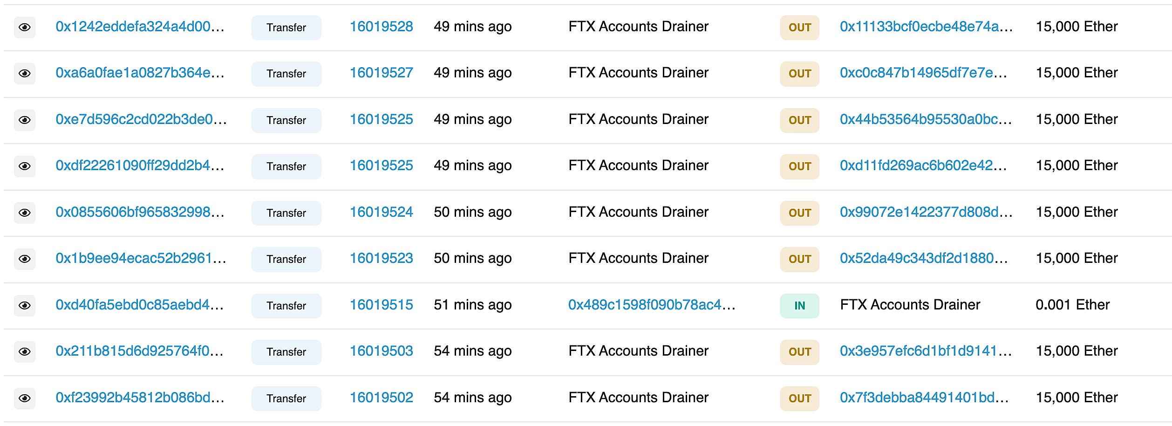Click eye icon for 0x0855606bf965832998 row

pos(25,213)
